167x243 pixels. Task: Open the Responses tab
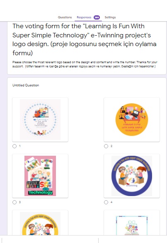coord(84,17)
